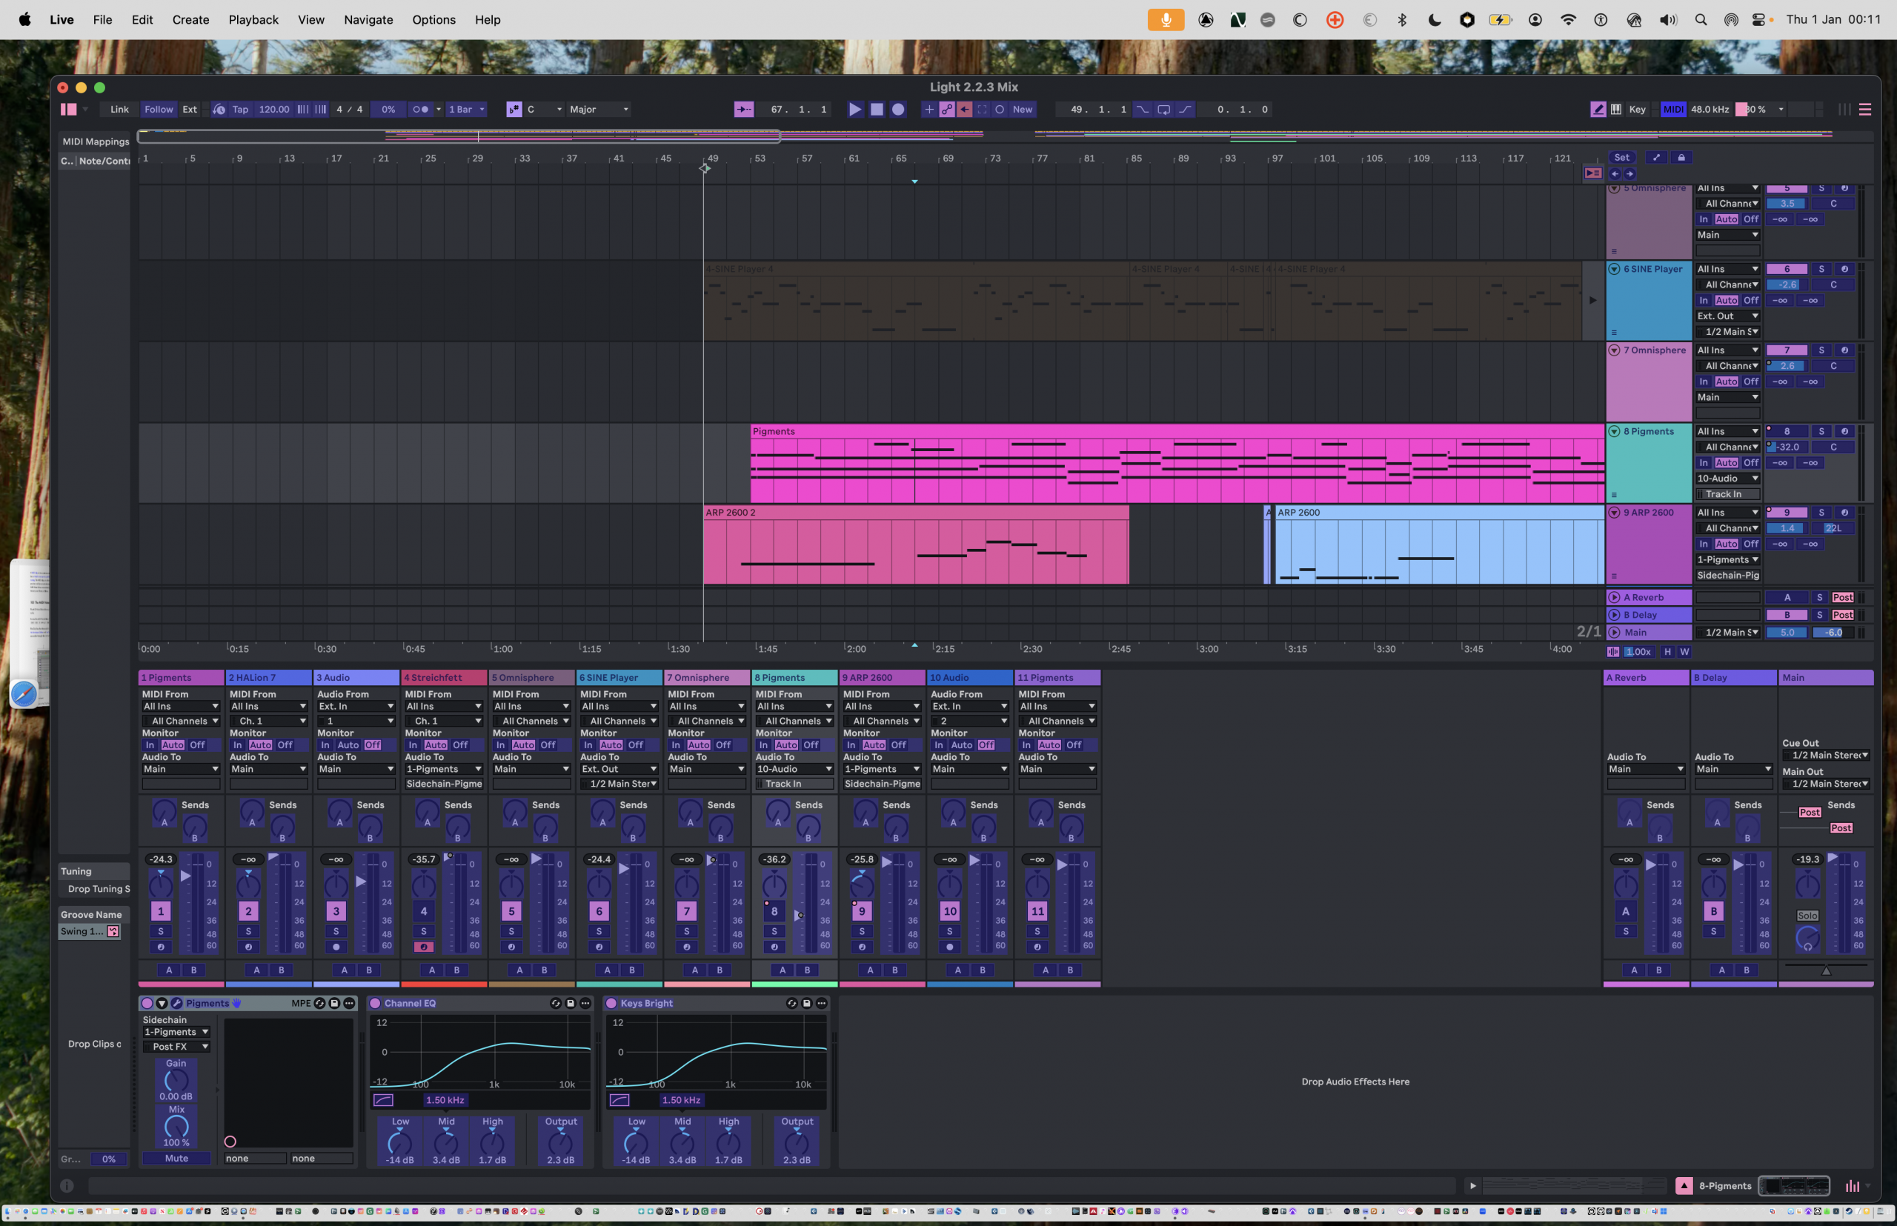Click the transport Play button
The width and height of the screenshot is (1897, 1226).
point(854,109)
